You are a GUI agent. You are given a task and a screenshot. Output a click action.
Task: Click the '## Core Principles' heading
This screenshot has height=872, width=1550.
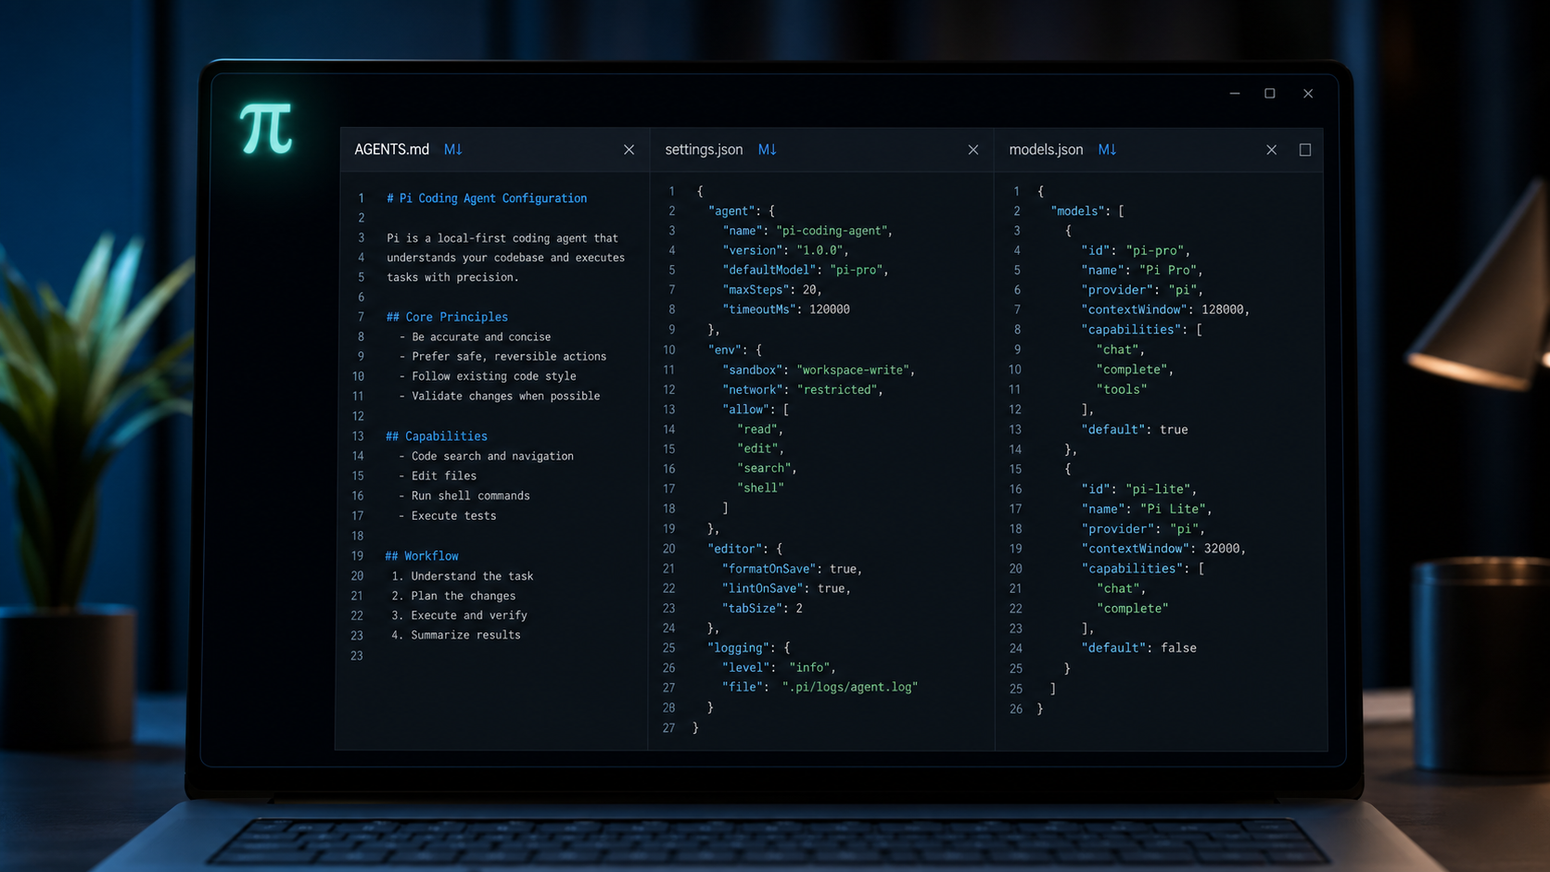(x=447, y=317)
